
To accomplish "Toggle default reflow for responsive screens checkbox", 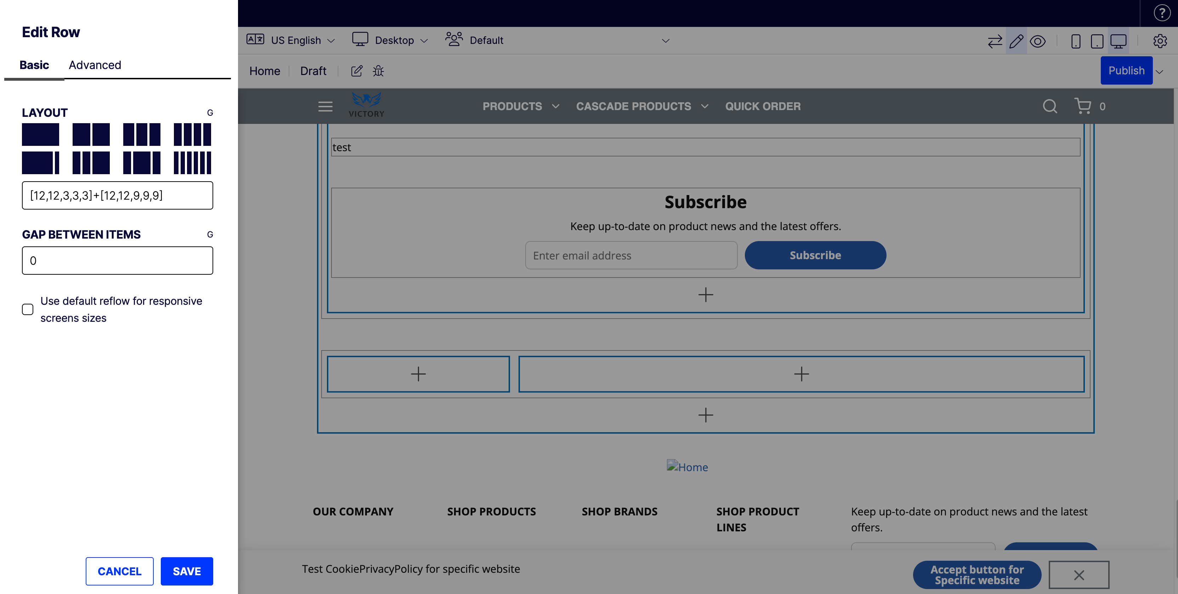I will [x=27, y=309].
